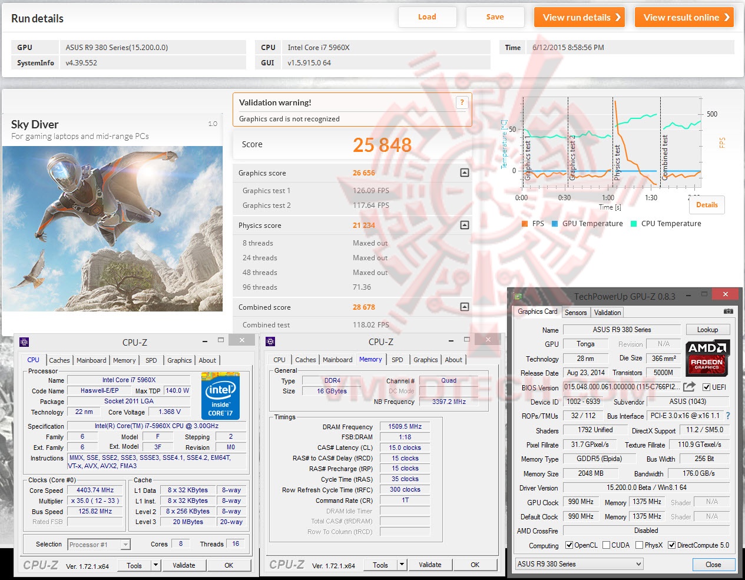Collapse the Physics score section
This screenshot has height=580, width=745.
465,225
